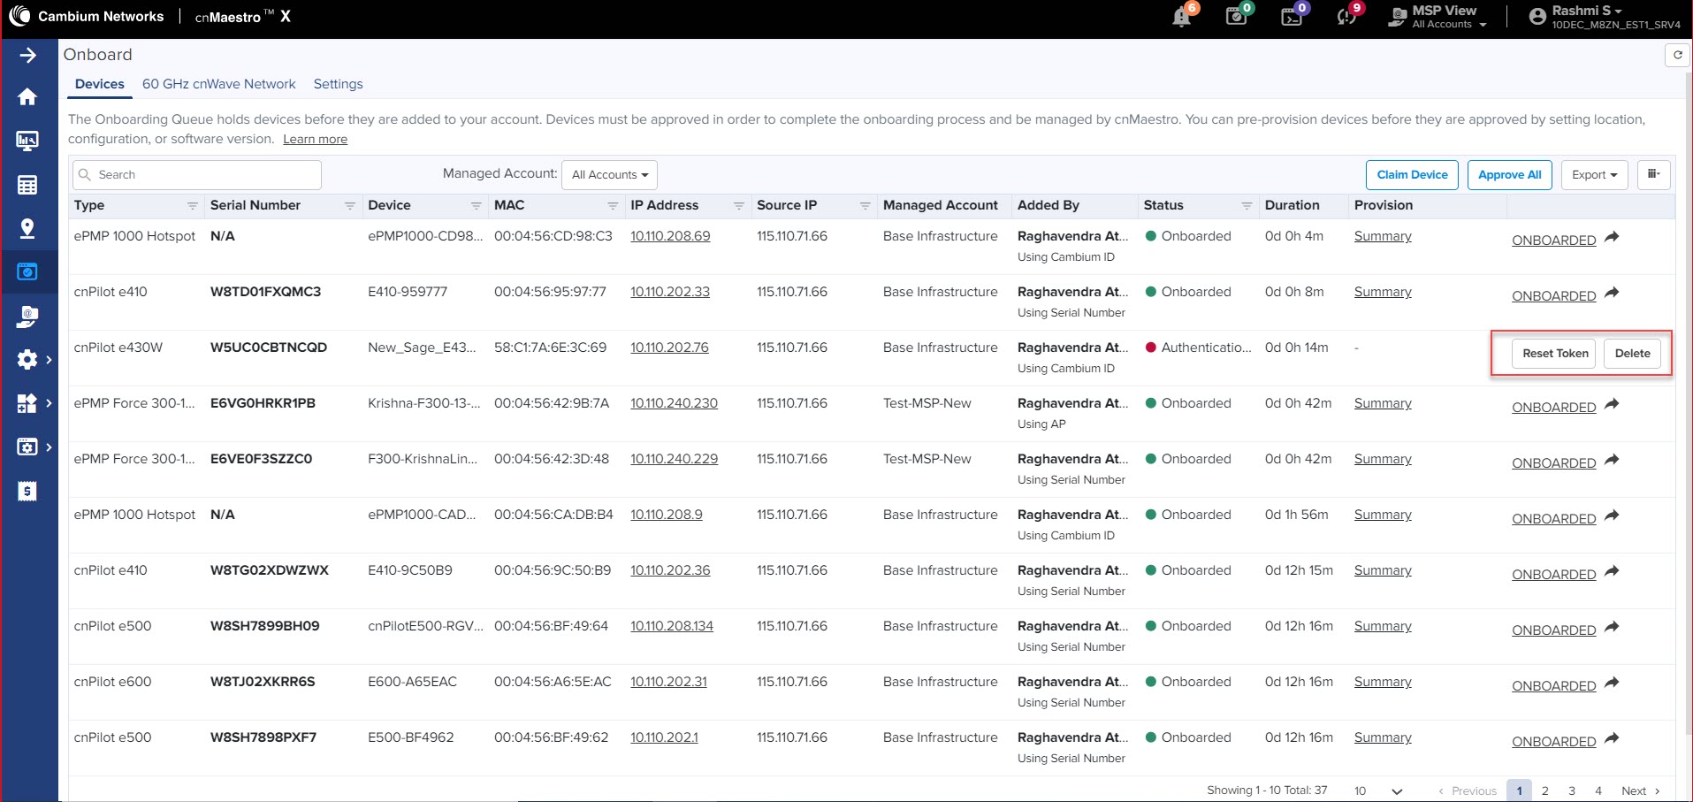Expand the gear configuration submenu chevron
Image resolution: width=1693 pixels, height=802 pixels.
50,360
